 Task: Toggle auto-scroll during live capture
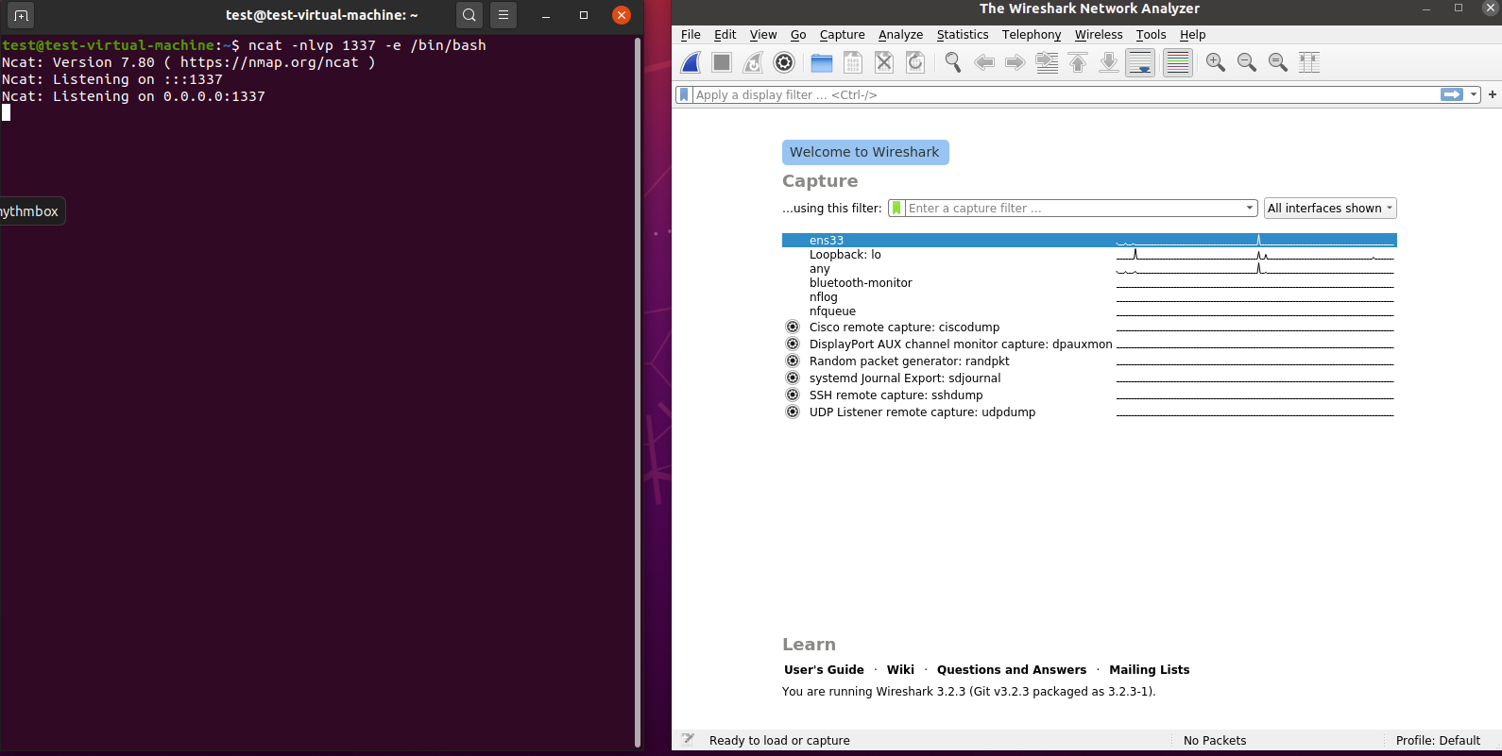coord(1140,62)
